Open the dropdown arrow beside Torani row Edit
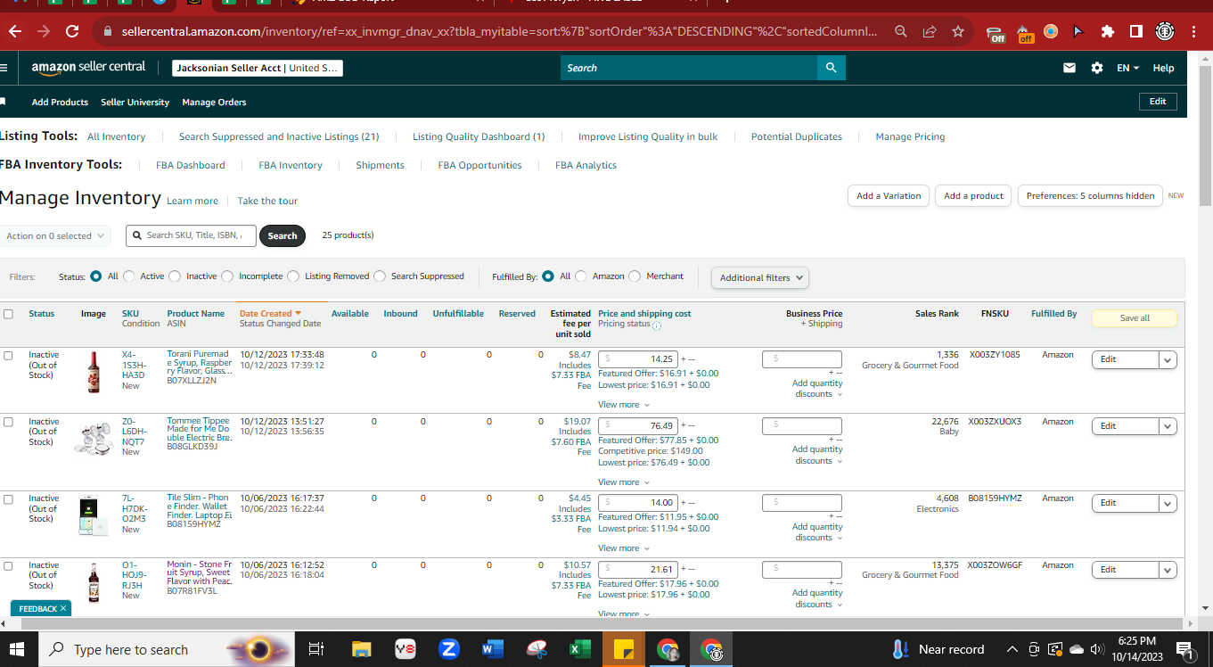 [1168, 359]
